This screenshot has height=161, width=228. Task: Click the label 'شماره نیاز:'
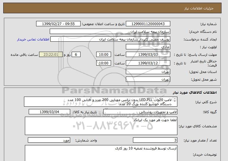208,24
